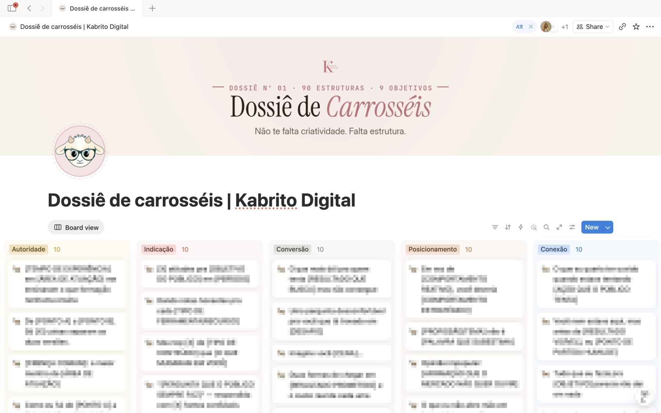Open first card in Indicação column
661x413 pixels.
pyautogui.click(x=199, y=273)
